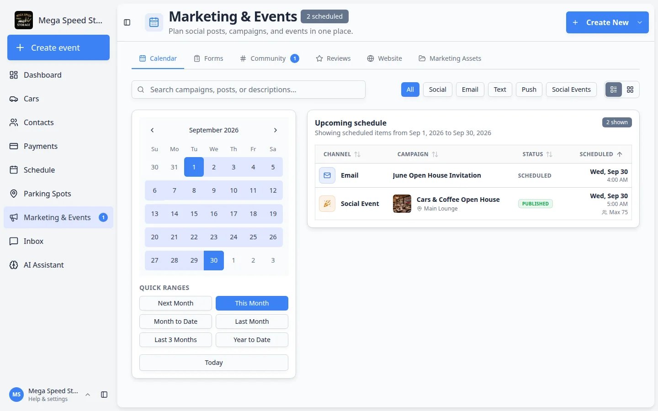Go to previous month in calendar

(x=152, y=130)
